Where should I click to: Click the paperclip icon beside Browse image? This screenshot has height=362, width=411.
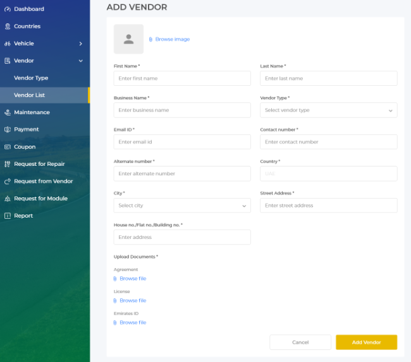[x=150, y=40]
